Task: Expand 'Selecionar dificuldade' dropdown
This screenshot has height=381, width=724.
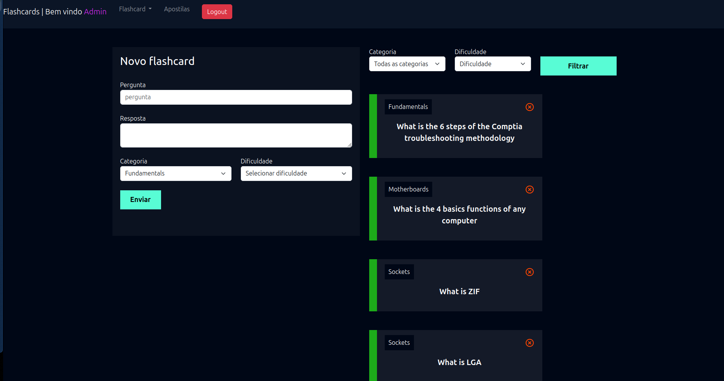Action: [296, 174]
